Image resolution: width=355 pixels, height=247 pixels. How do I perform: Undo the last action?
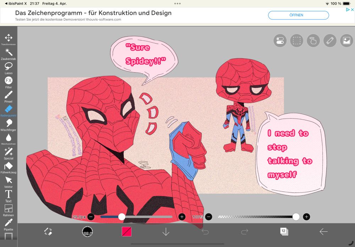point(205,231)
